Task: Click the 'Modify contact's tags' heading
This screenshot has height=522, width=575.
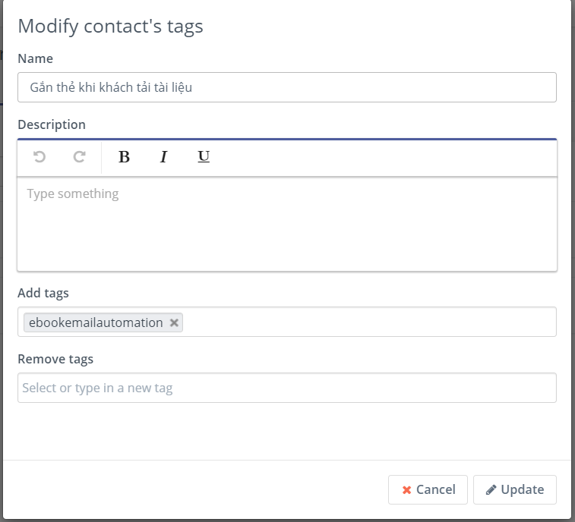Action: (110, 27)
